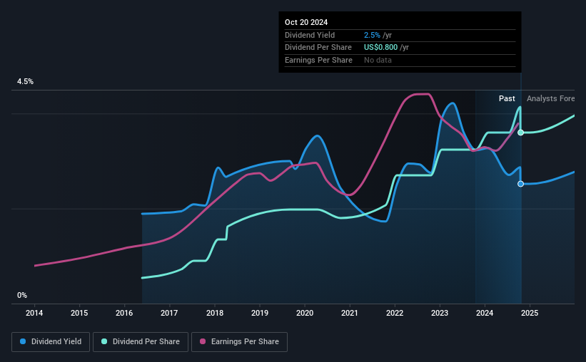Choose 2022 on the x-axis
The height and width of the screenshot is (362, 586).
[x=395, y=313]
